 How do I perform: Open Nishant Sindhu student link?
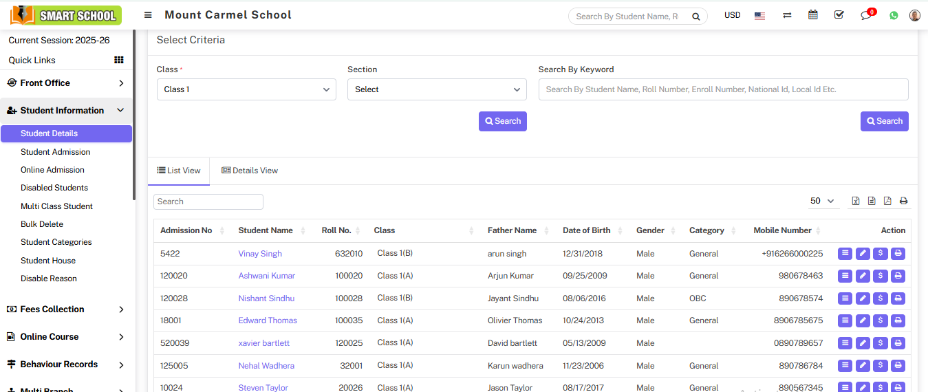(x=266, y=298)
